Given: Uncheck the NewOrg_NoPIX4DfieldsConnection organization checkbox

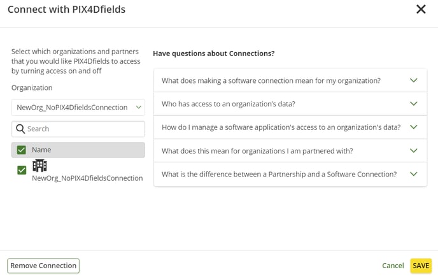Looking at the screenshot, I should (22, 170).
